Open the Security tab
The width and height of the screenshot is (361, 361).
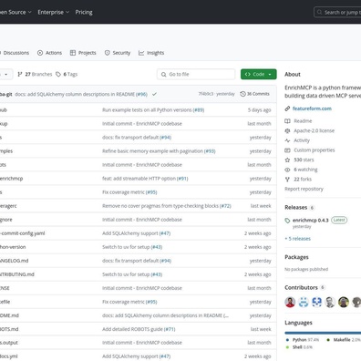(118, 53)
